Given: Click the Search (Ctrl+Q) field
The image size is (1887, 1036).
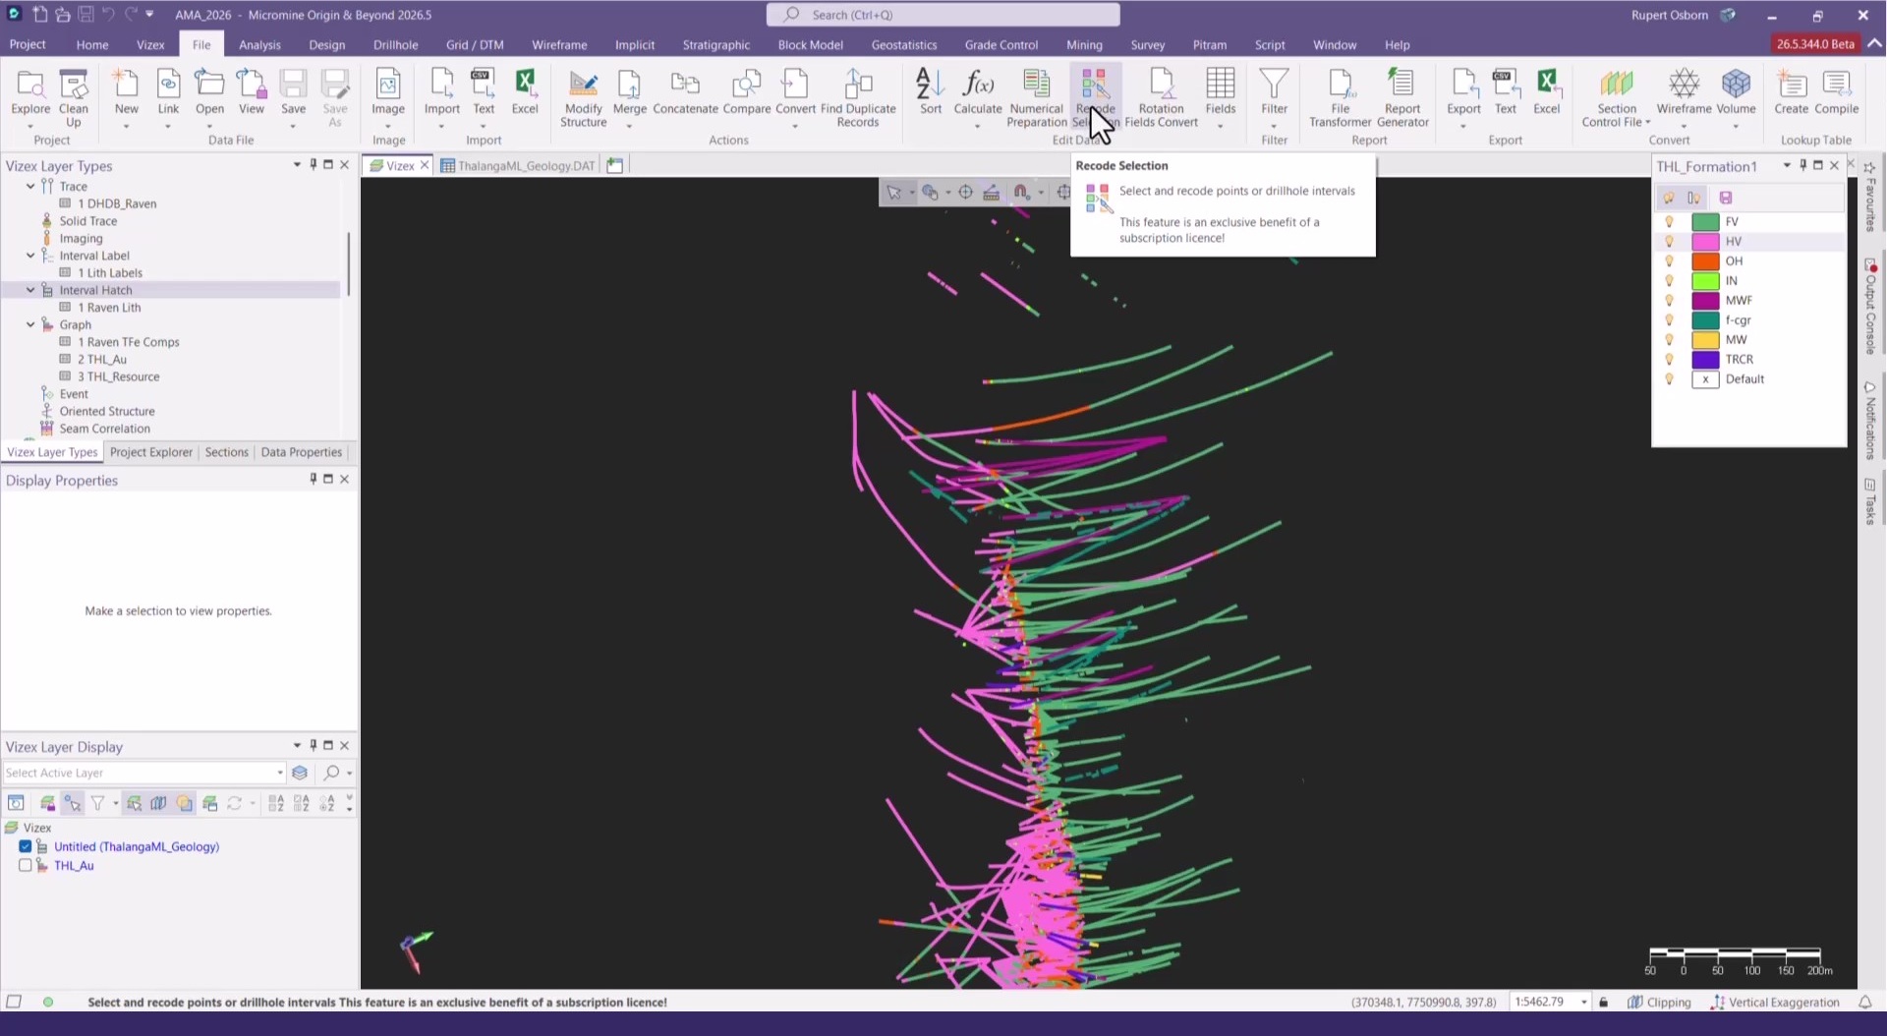Looking at the screenshot, I should tap(943, 15).
